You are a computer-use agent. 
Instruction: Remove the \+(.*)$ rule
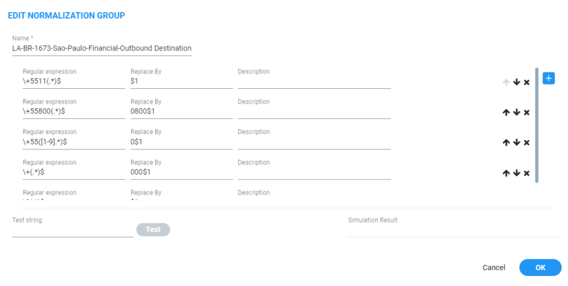click(x=526, y=173)
